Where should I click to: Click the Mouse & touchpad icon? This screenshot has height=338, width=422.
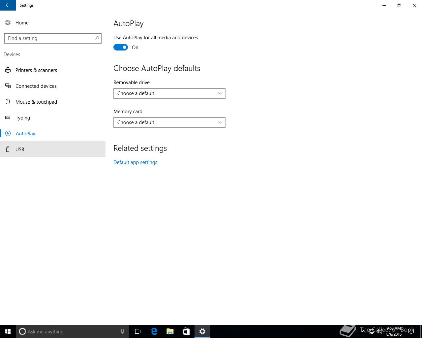[x=8, y=102]
